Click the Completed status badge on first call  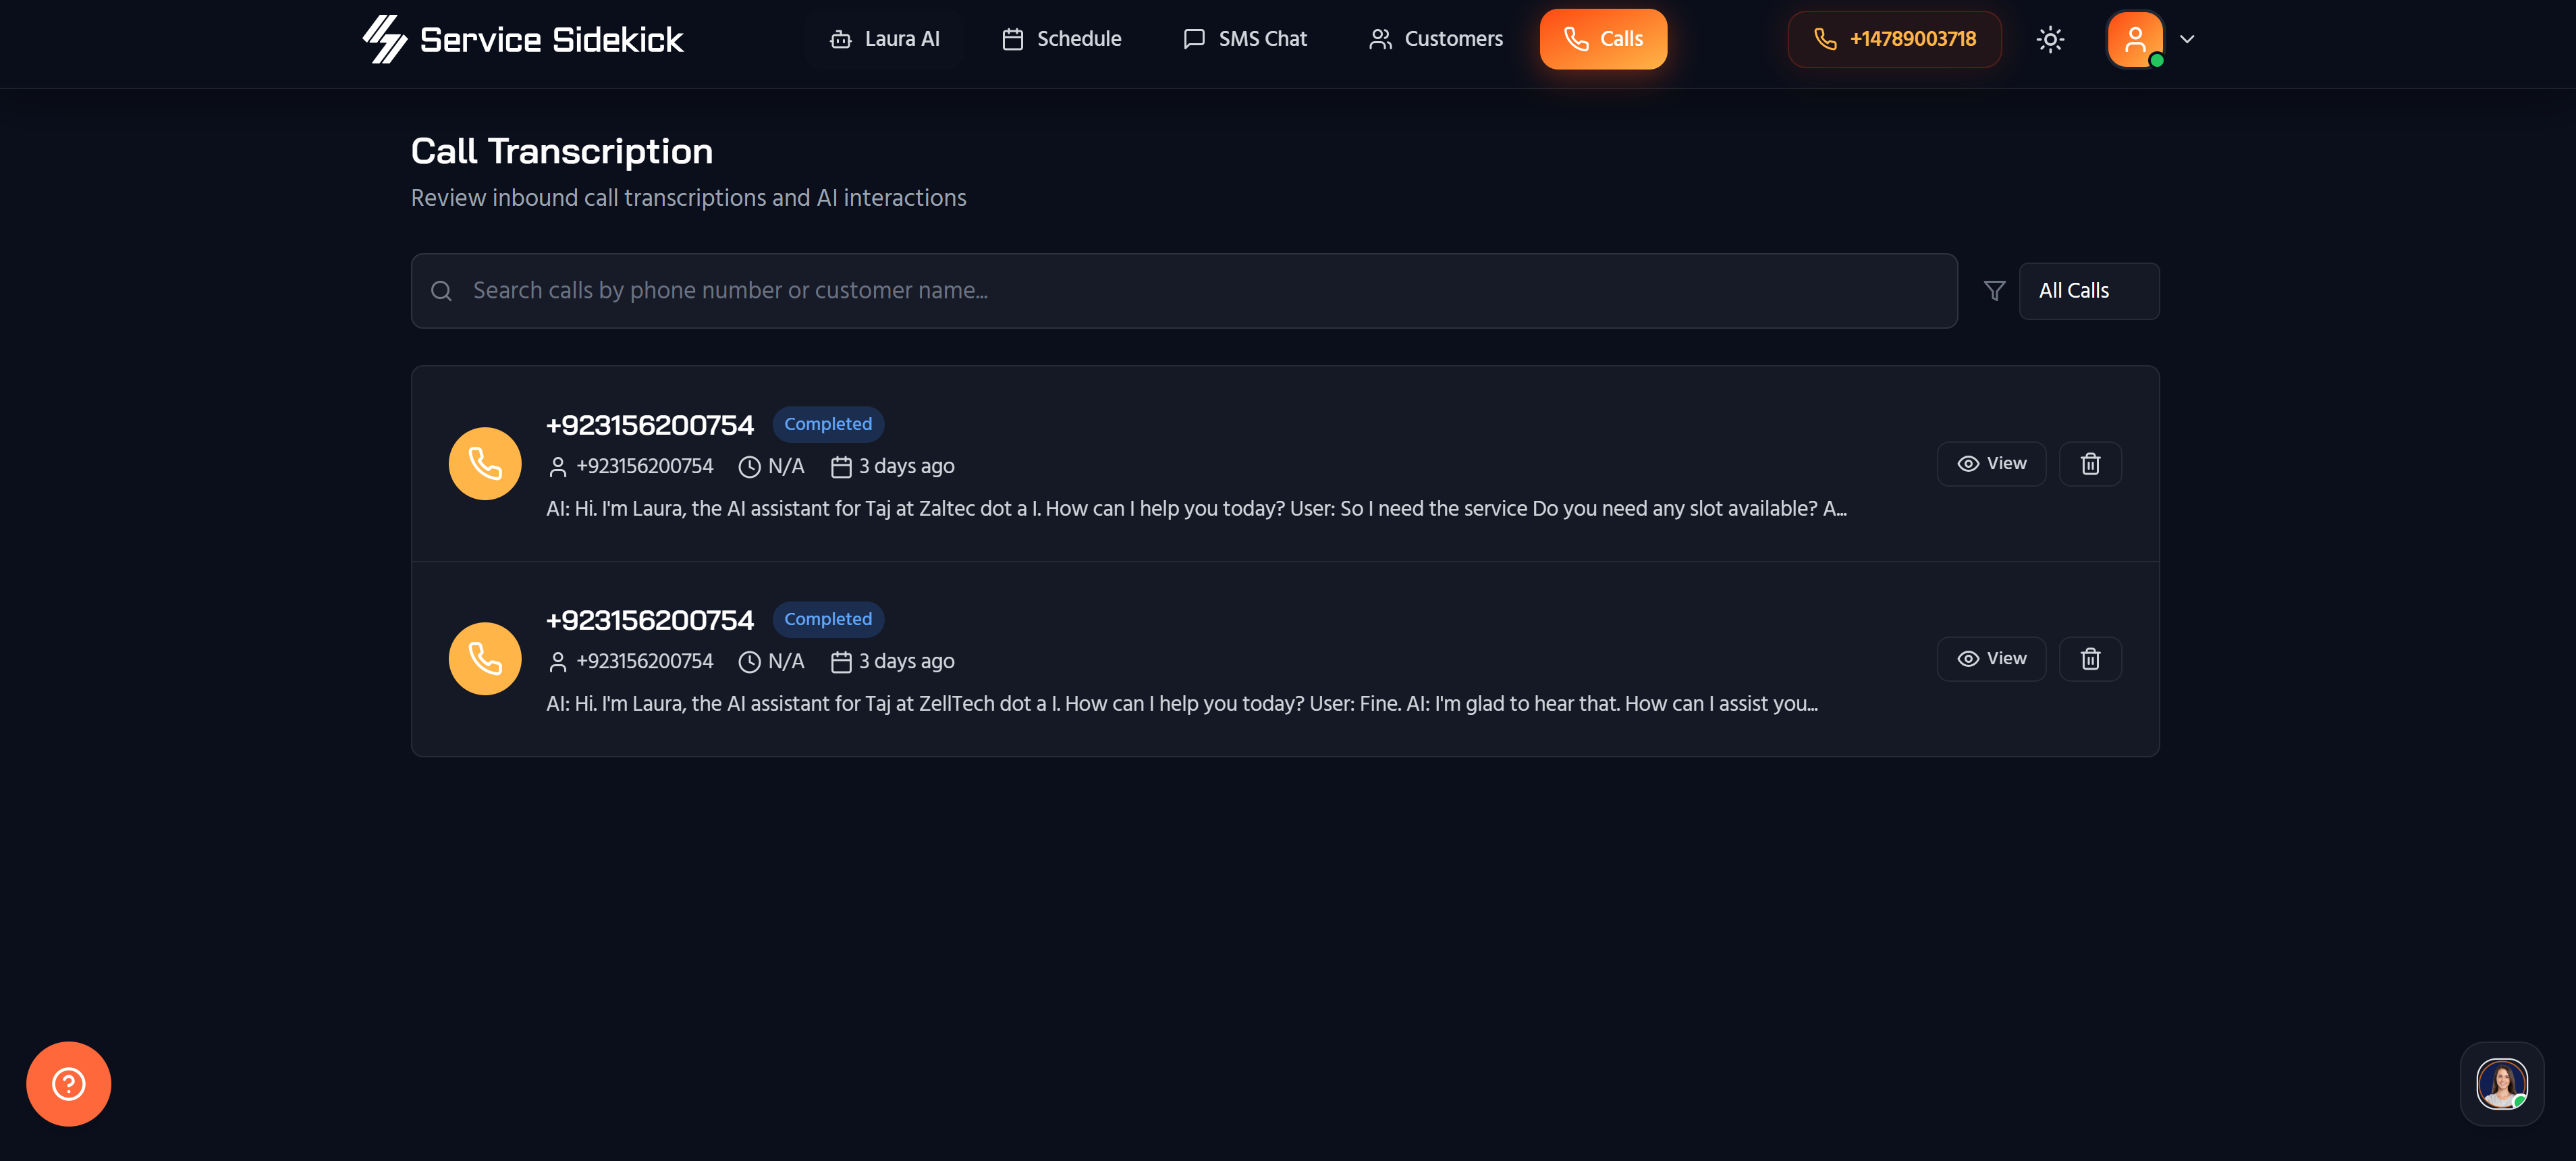point(828,423)
